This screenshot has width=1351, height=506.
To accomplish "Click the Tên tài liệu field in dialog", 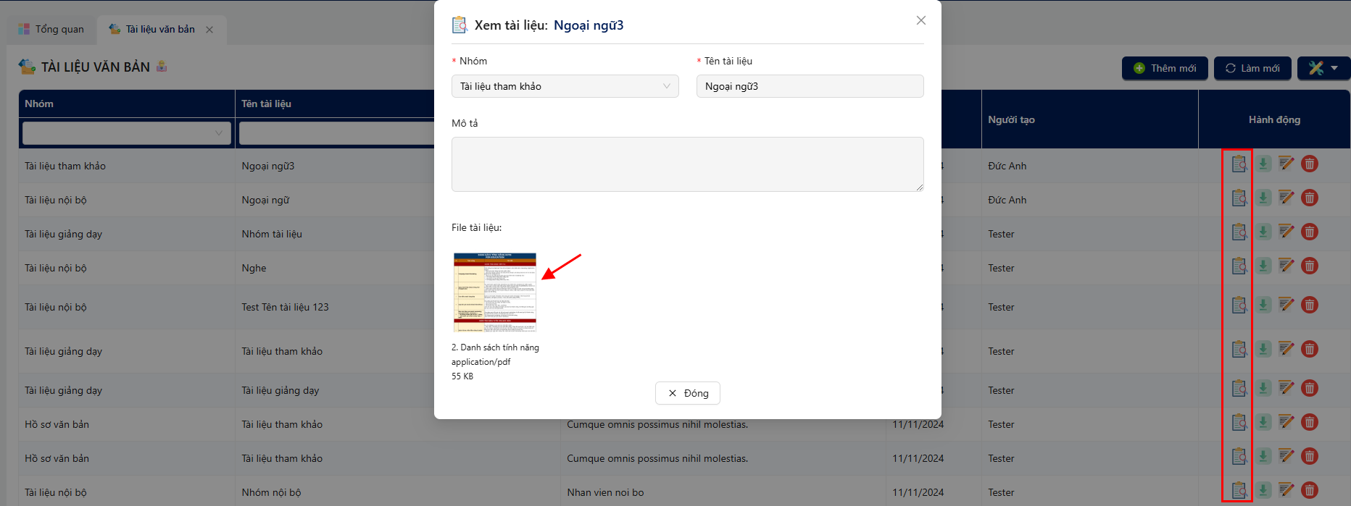I will click(810, 86).
